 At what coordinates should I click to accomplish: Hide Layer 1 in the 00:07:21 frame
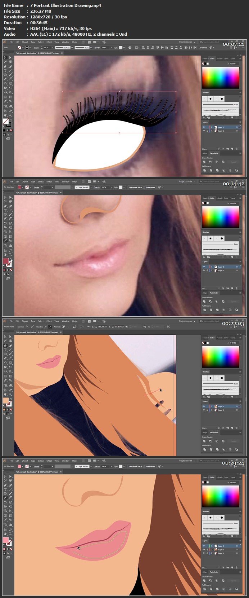tap(204, 131)
